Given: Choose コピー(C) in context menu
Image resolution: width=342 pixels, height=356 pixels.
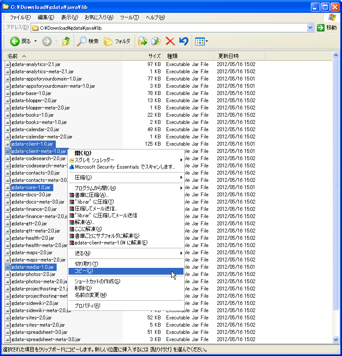Looking at the screenshot, I should [x=126, y=271].
